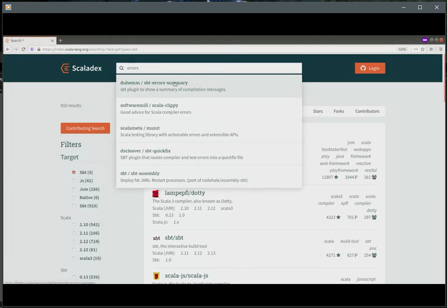Click the magnifier icon in the search box
This screenshot has height=308, width=447.
click(x=122, y=68)
